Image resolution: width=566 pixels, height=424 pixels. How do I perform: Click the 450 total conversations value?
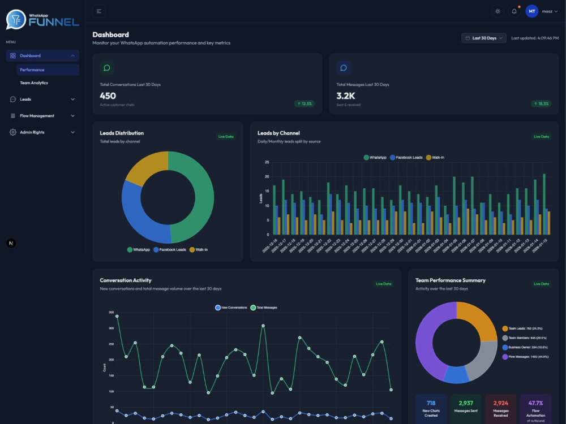[108, 96]
